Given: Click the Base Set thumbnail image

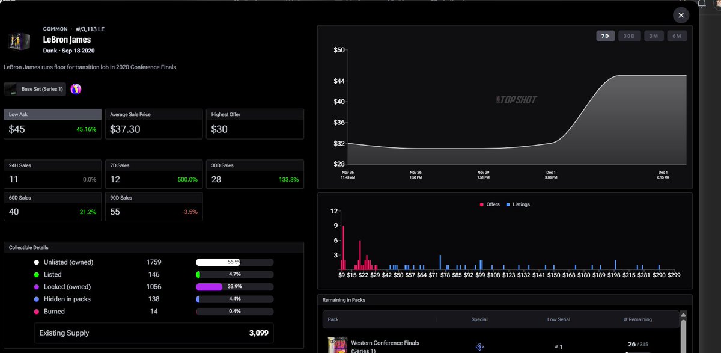Looking at the screenshot, I should click(x=11, y=89).
